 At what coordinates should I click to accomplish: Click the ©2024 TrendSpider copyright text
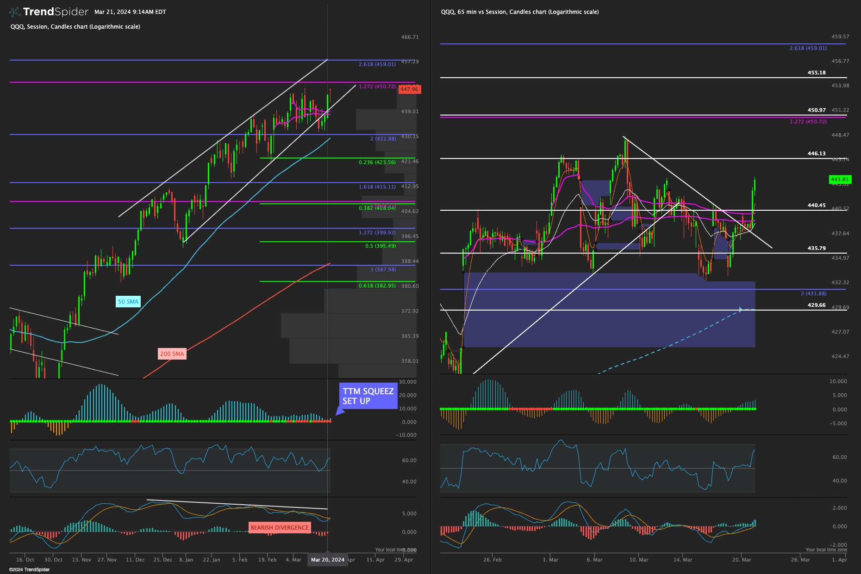29,569
